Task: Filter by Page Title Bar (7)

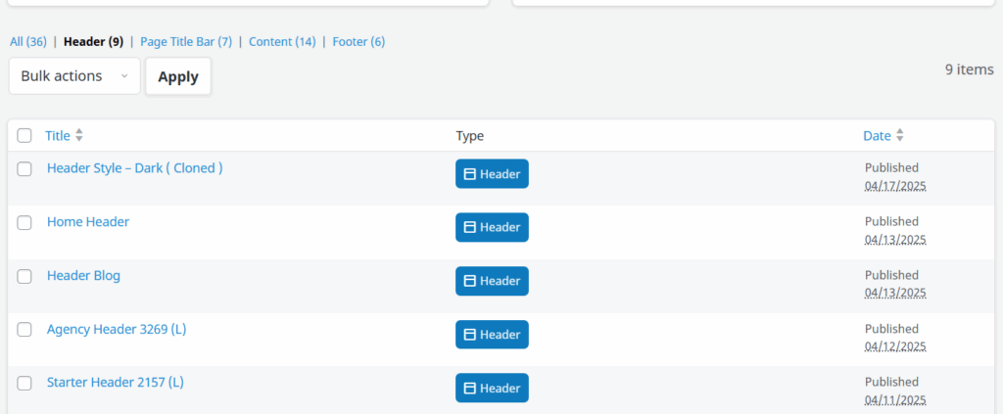Action: tap(186, 42)
